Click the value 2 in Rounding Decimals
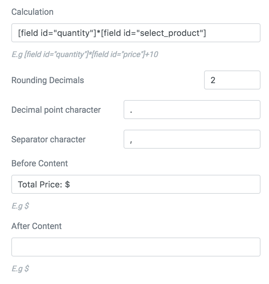The image size is (269, 284). click(x=213, y=80)
